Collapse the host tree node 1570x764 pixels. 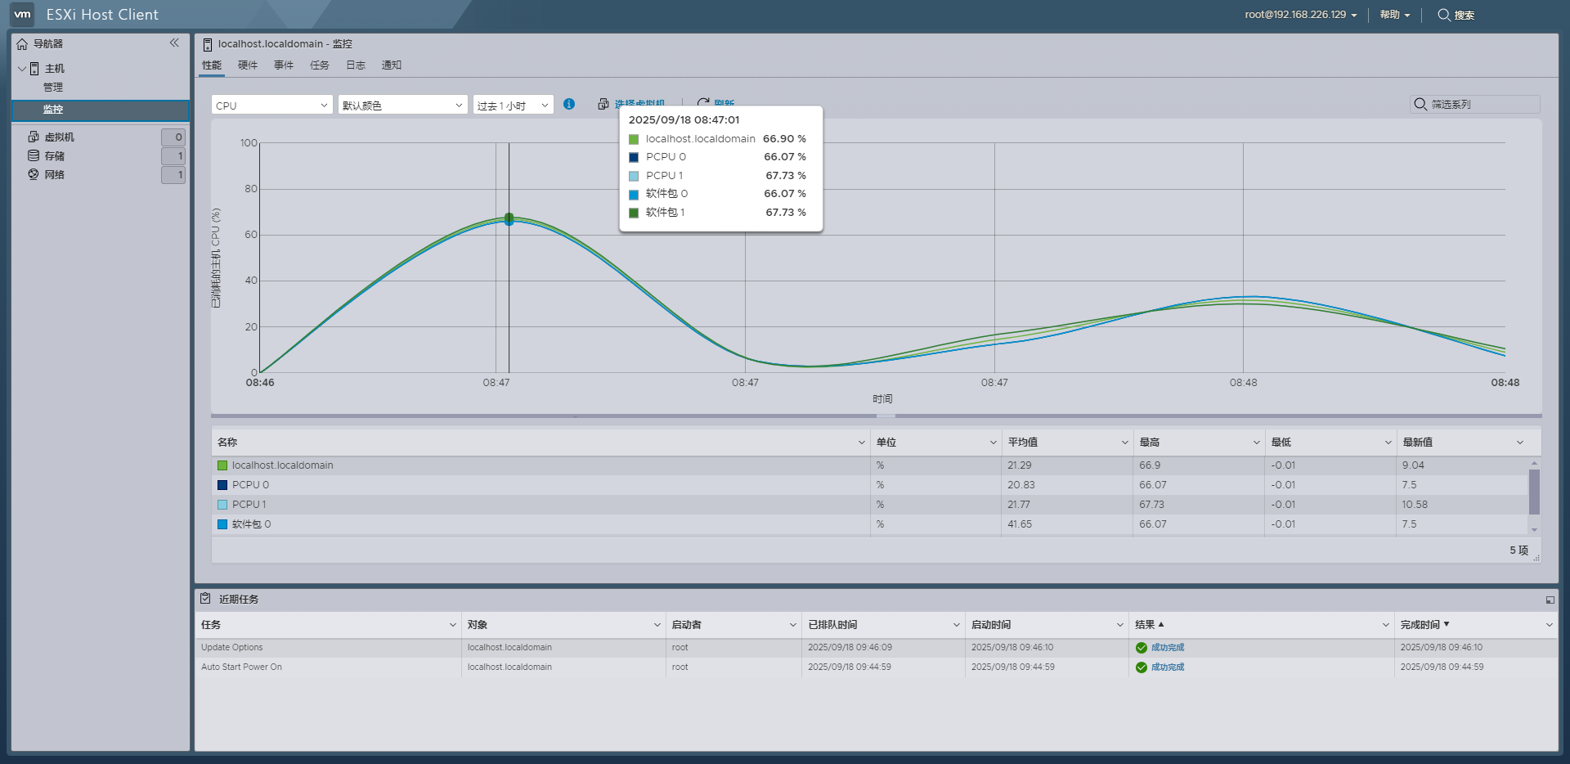[21, 69]
